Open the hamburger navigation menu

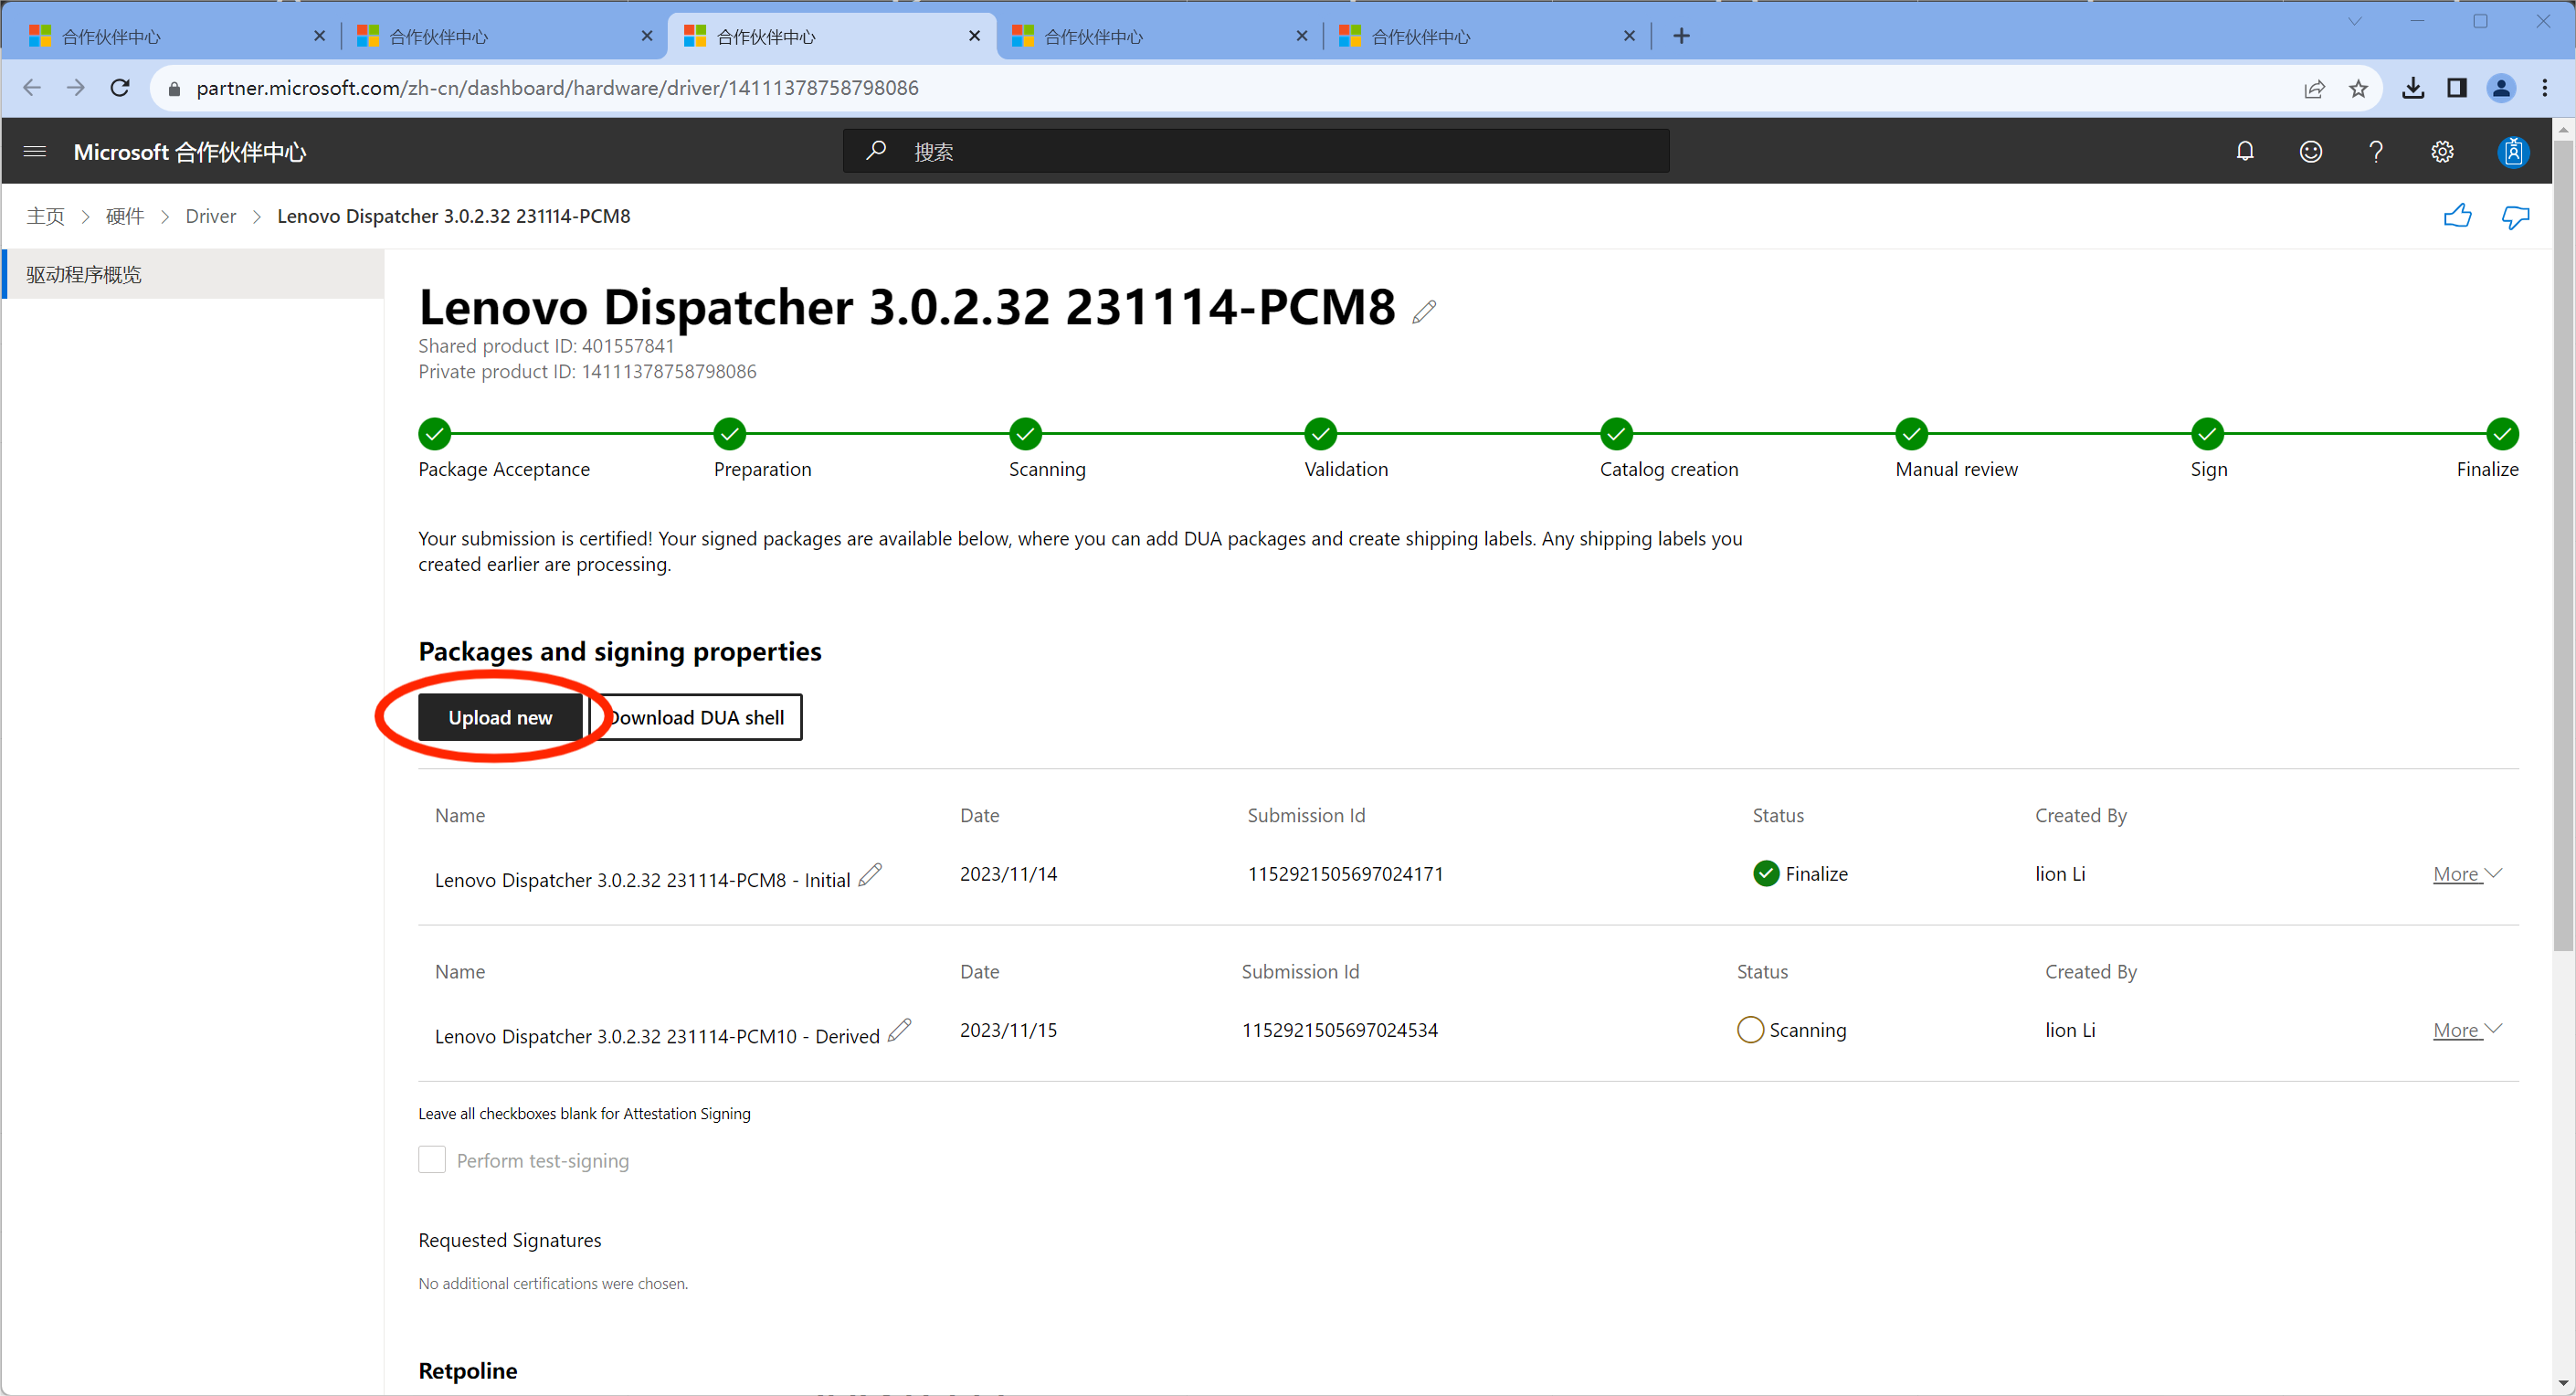[x=35, y=152]
